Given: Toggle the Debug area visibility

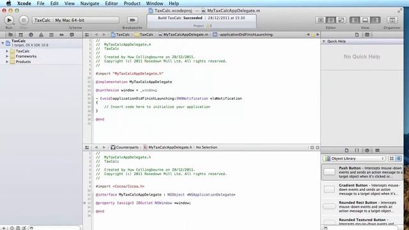Looking at the screenshot, I should (365, 20).
